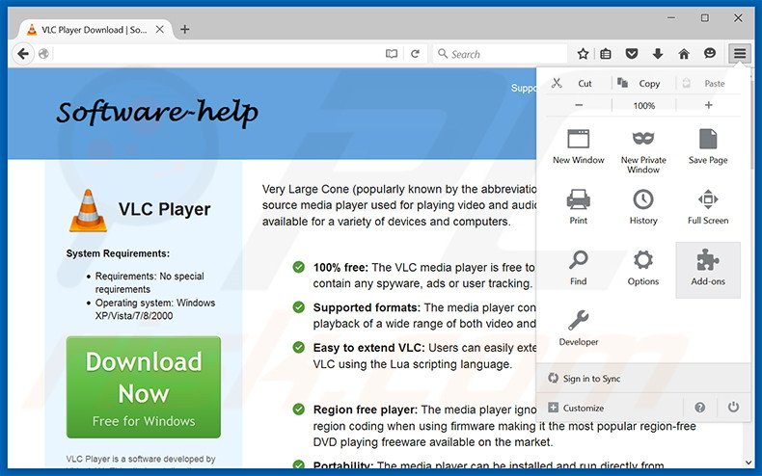This screenshot has width=762, height=476.
Task: Zoom in with the plus button
Action: pyautogui.click(x=708, y=105)
